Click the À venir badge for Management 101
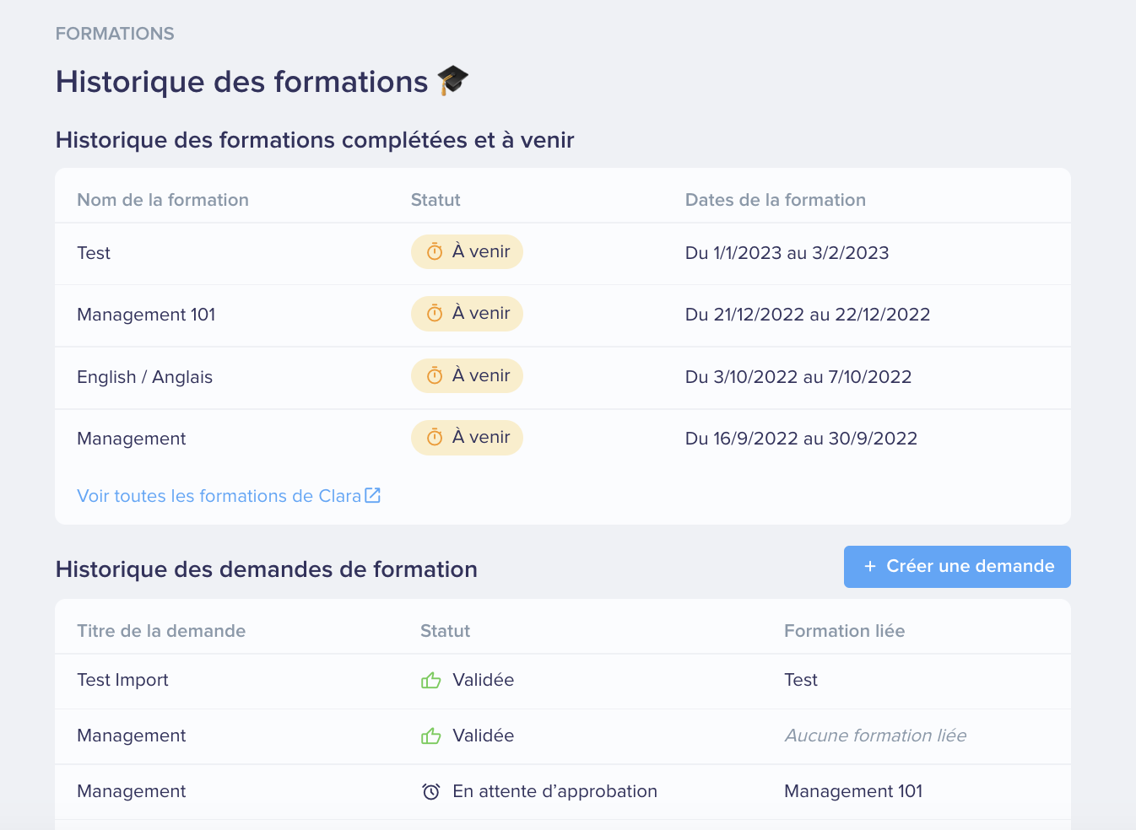Image resolution: width=1136 pixels, height=830 pixels. [x=467, y=314]
